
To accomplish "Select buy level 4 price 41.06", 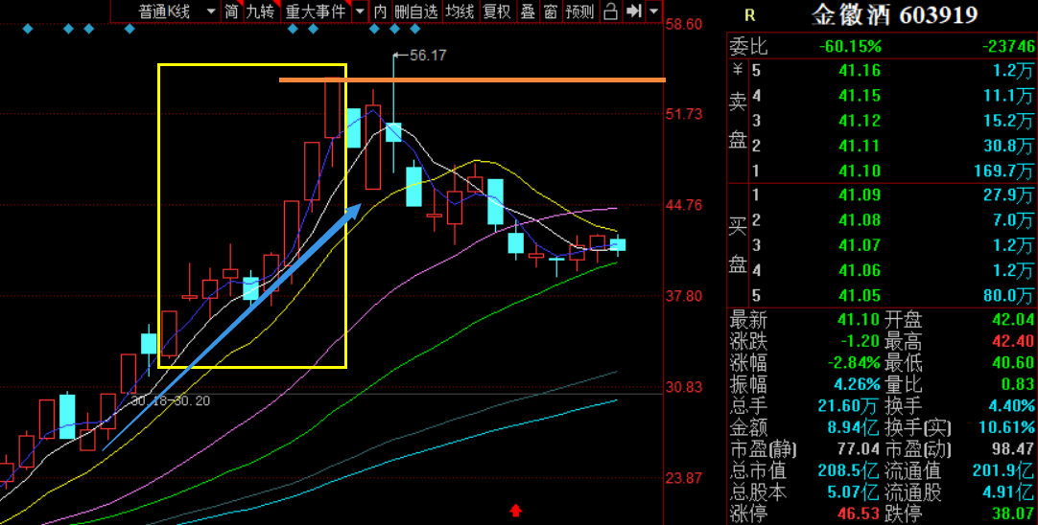I will (861, 270).
